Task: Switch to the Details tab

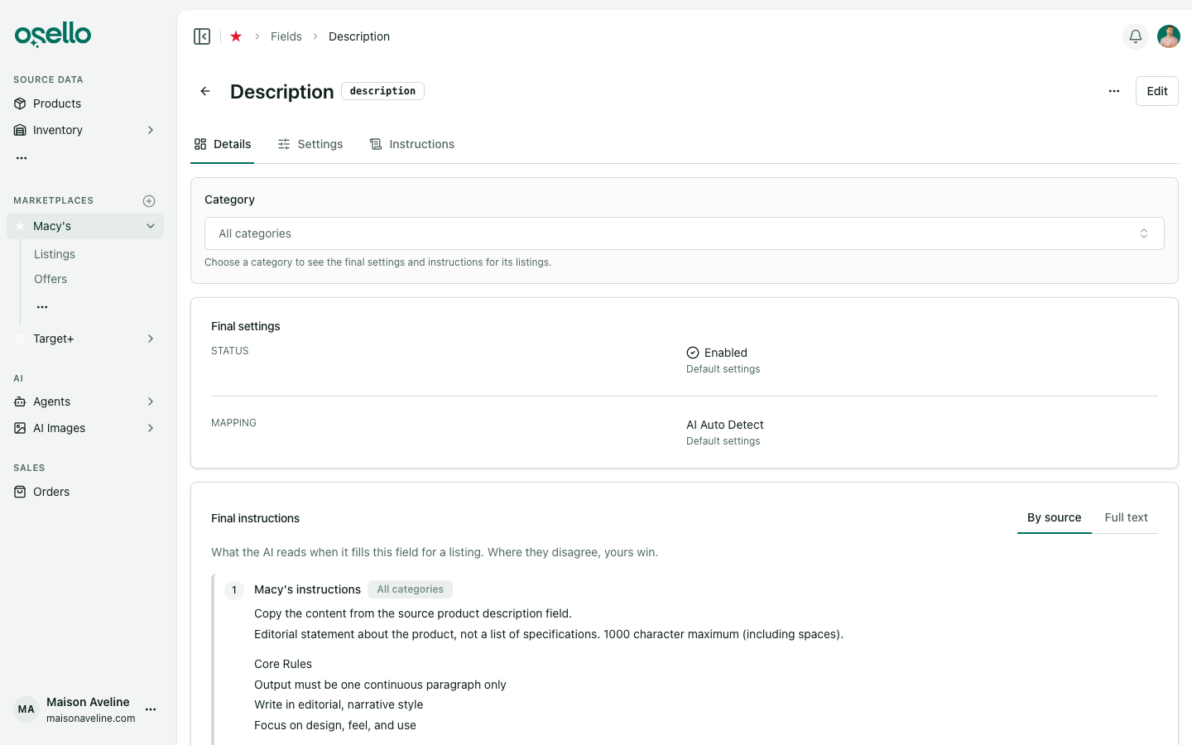Action: click(x=223, y=144)
